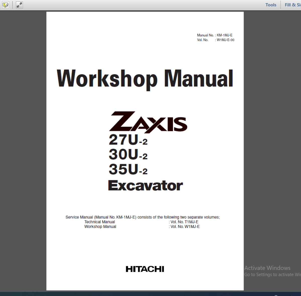The image size is (301, 296).
Task: Click the Vol. No. 'W1MJ-E-00' value
Action: coord(225,40)
